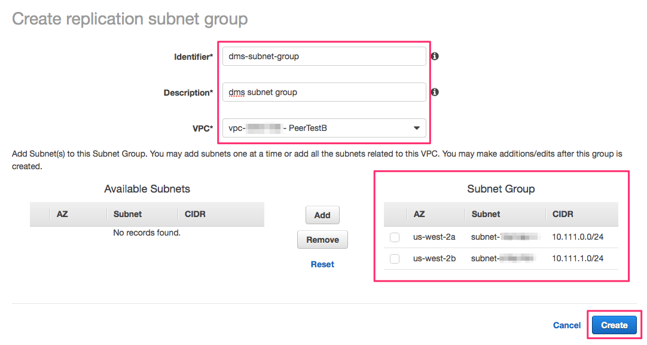Screen dimensions: 647x345
Task: Click the 'No records found.' message
Action: pos(147,233)
